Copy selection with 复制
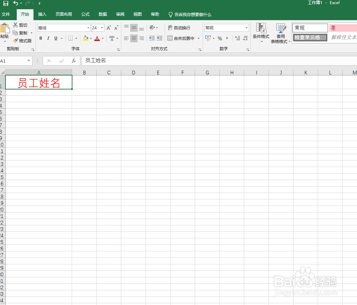357x305 pixels. 20,33
